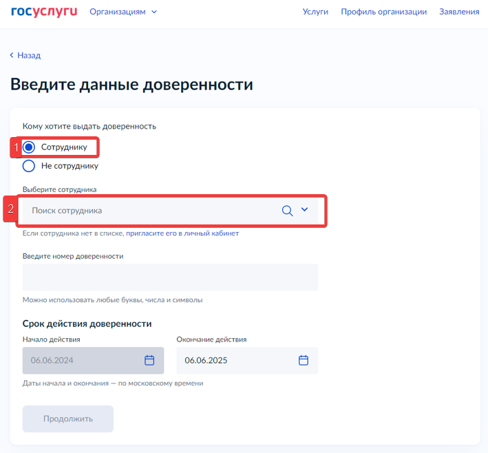Open Заявления in the top menu
The image size is (488, 453).
click(459, 12)
